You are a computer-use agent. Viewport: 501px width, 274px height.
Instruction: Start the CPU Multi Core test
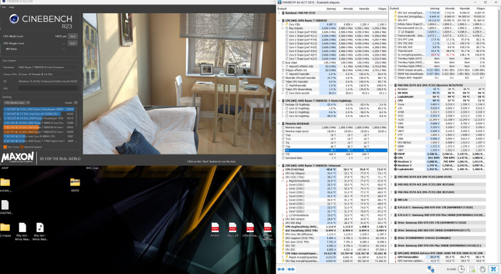click(73, 36)
